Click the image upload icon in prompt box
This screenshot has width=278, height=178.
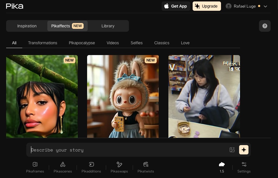[x=232, y=150]
